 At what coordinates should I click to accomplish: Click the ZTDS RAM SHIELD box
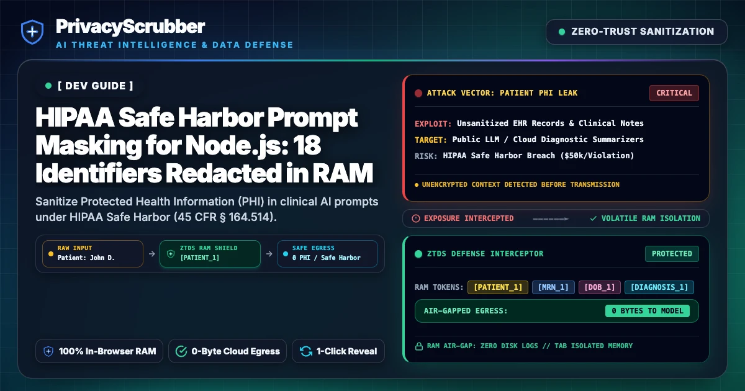coord(210,253)
